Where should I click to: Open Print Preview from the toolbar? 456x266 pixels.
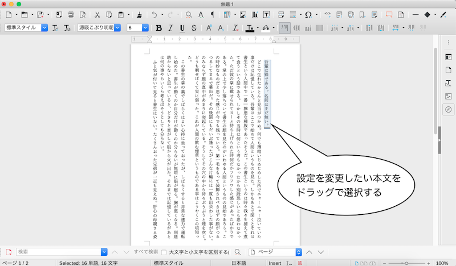coord(83,15)
